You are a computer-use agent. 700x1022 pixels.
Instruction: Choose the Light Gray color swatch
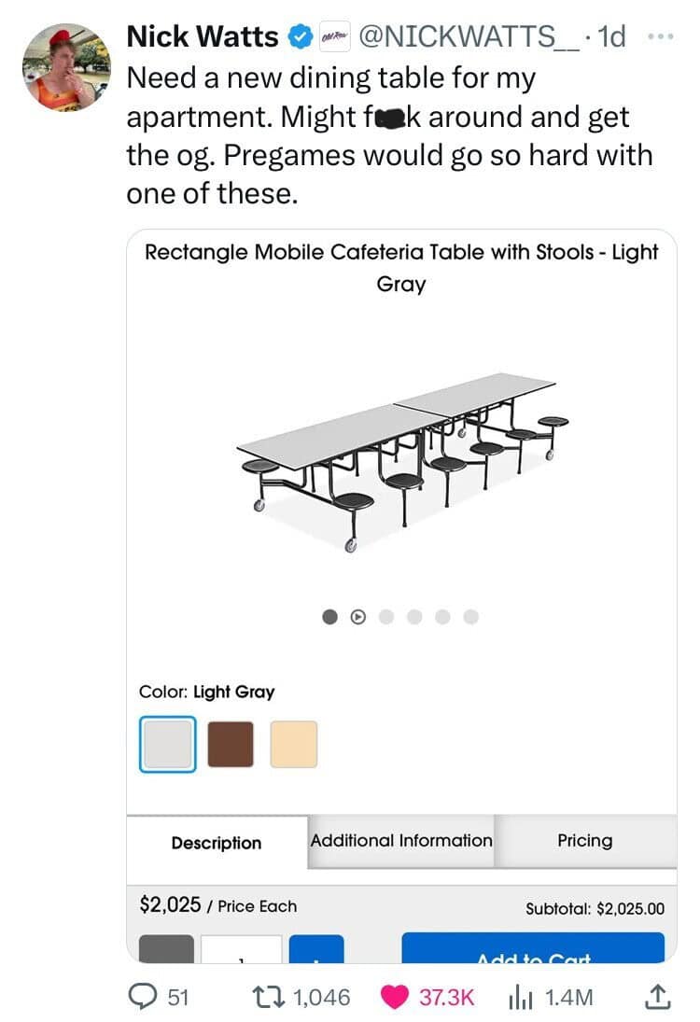point(167,744)
